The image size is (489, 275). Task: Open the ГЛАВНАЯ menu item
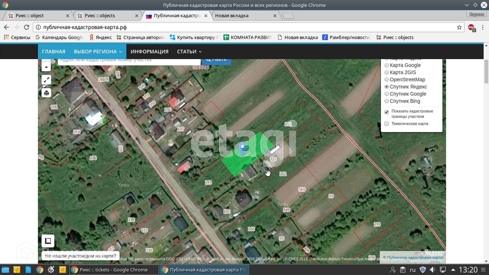point(53,51)
